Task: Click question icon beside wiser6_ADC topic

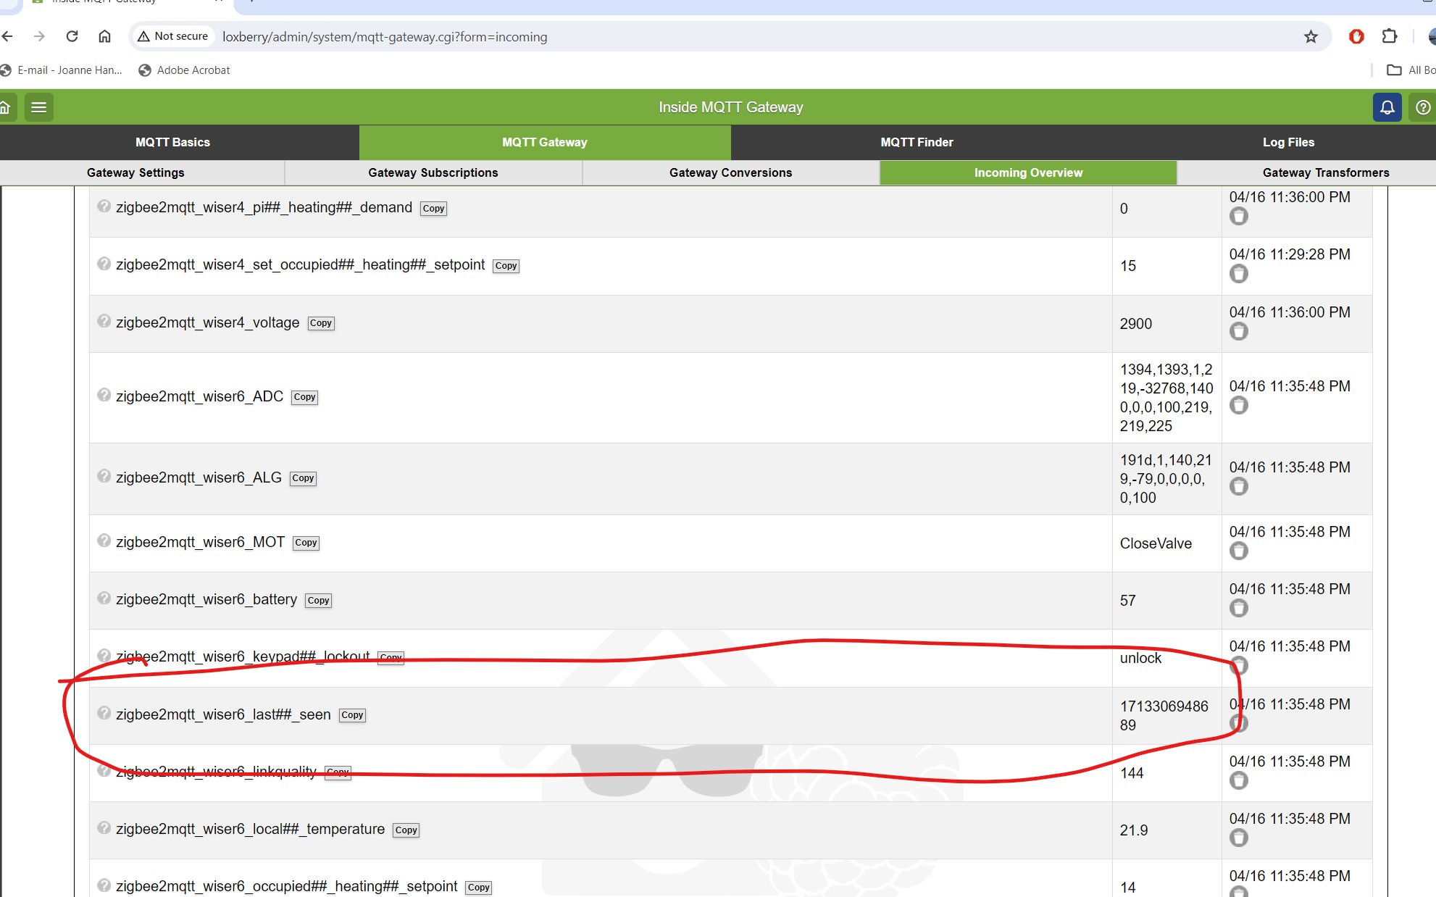Action: point(104,395)
